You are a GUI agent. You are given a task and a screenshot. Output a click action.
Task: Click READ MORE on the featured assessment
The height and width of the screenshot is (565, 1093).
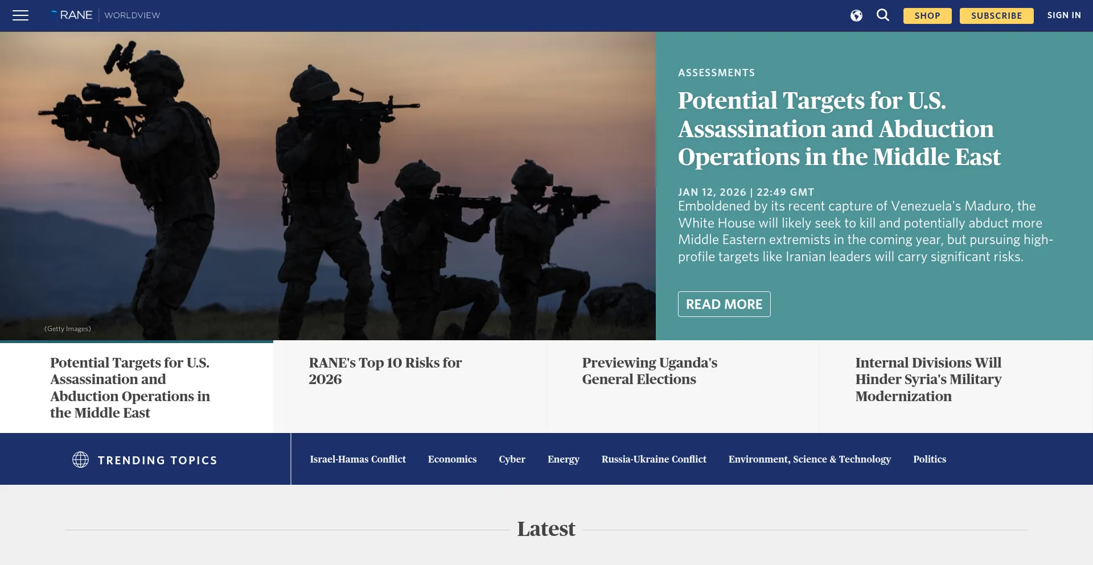pos(724,304)
